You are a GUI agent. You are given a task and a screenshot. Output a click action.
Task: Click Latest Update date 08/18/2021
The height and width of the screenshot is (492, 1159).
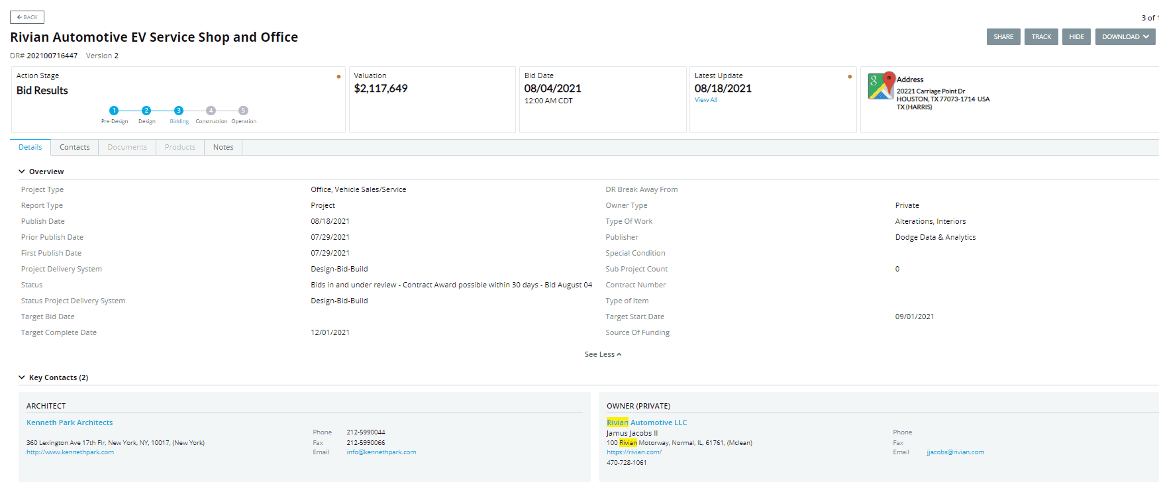[723, 89]
